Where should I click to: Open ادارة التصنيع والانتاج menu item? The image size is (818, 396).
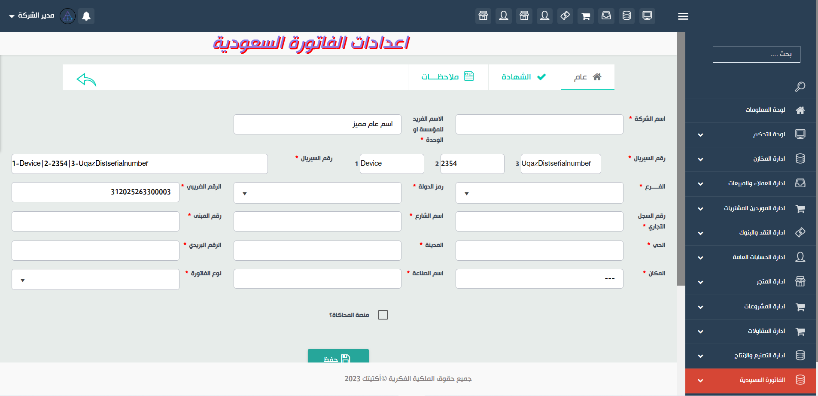(x=751, y=356)
